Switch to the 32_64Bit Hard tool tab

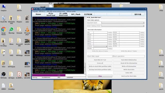click(x=63, y=14)
